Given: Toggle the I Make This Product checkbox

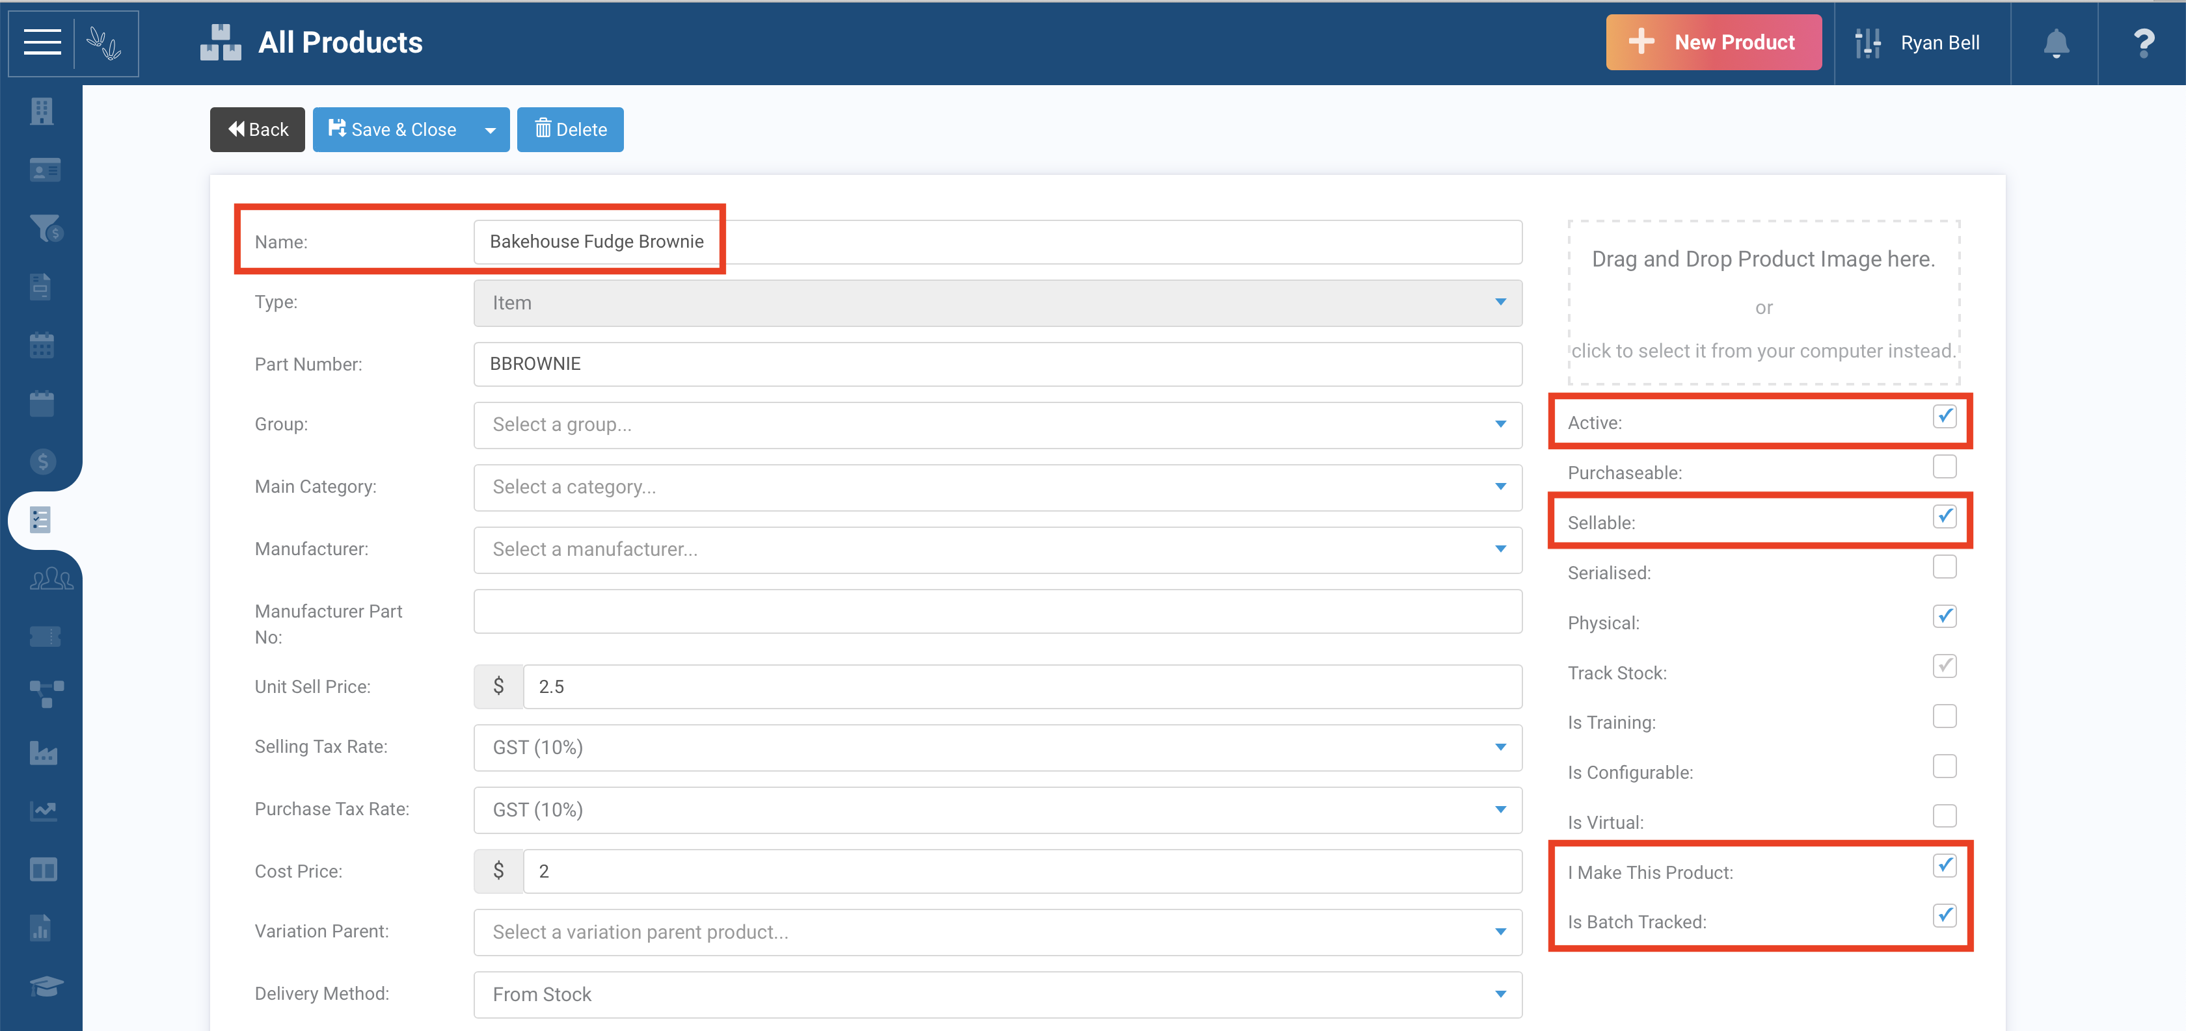Looking at the screenshot, I should tap(1944, 866).
